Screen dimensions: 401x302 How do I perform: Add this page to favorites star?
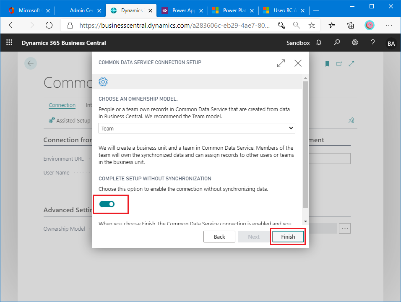(x=312, y=25)
